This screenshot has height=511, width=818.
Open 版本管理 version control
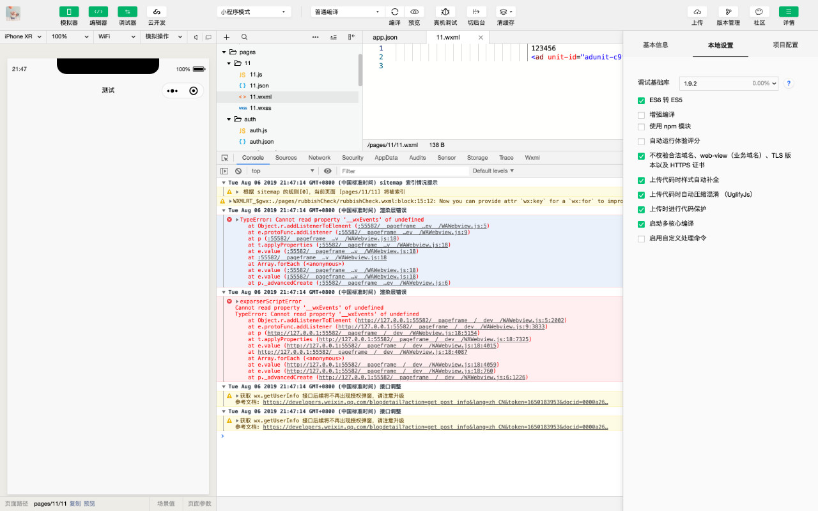[x=728, y=11]
